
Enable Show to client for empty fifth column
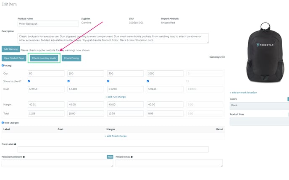click(x=187, y=81)
